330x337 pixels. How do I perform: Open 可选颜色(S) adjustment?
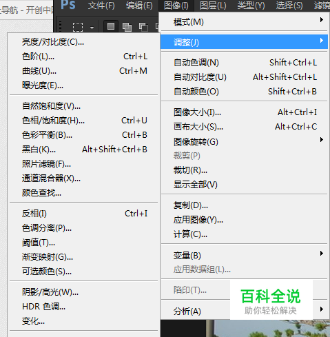pyautogui.click(x=84, y=272)
